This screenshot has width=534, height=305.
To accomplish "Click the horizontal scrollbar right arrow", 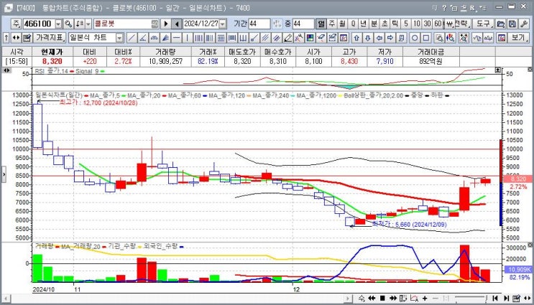I will pos(347,299).
